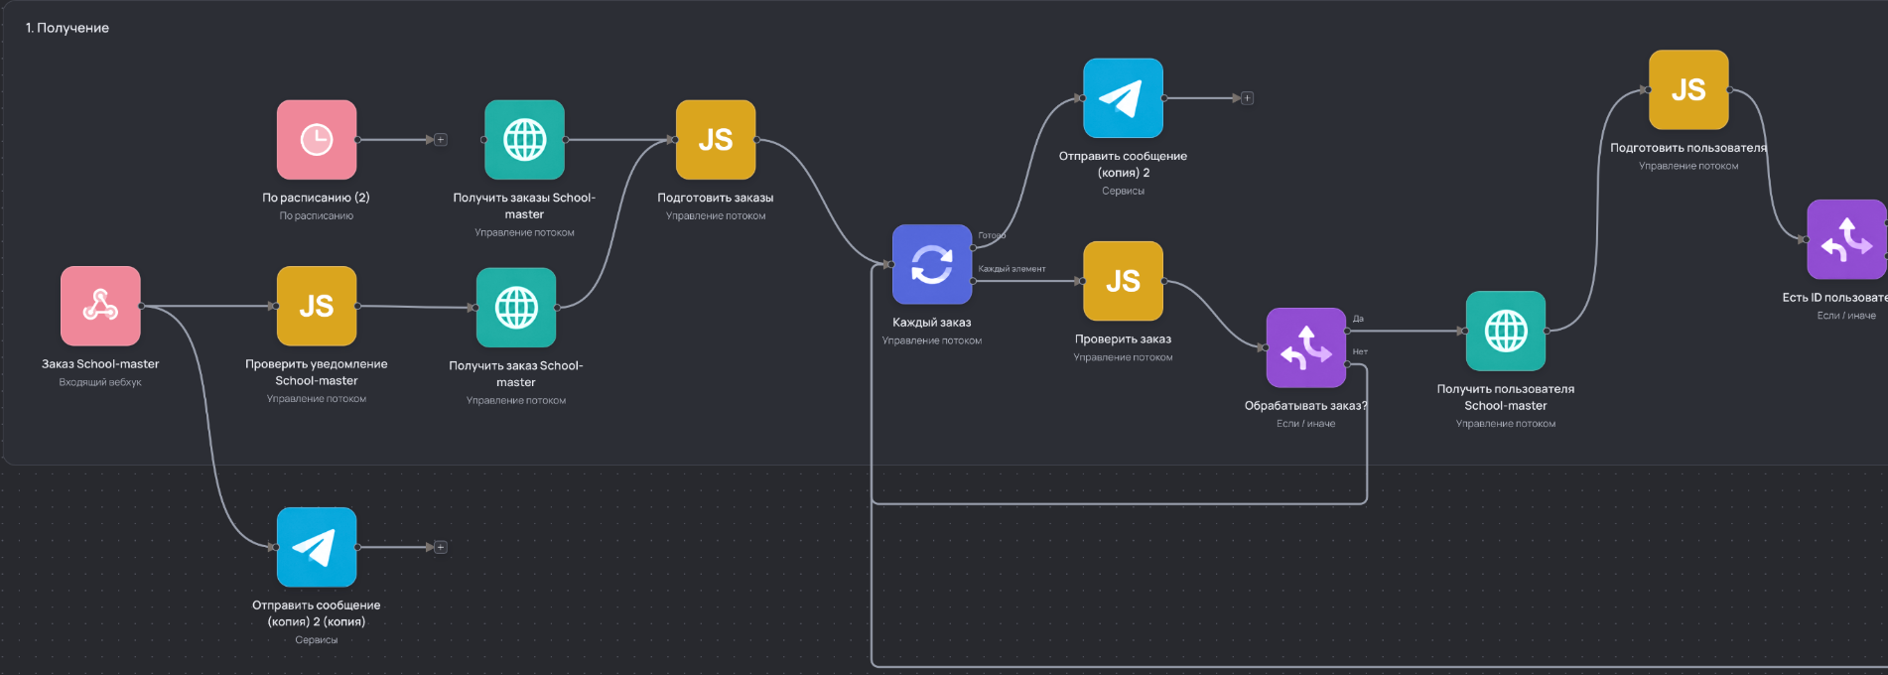This screenshot has width=1888, height=675.
Task: Click the 'Проверить уведомление School-master' node label
Action: (317, 372)
